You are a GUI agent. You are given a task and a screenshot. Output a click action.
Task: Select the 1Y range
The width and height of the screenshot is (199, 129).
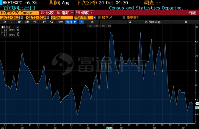pyautogui.click(x=44, y=22)
